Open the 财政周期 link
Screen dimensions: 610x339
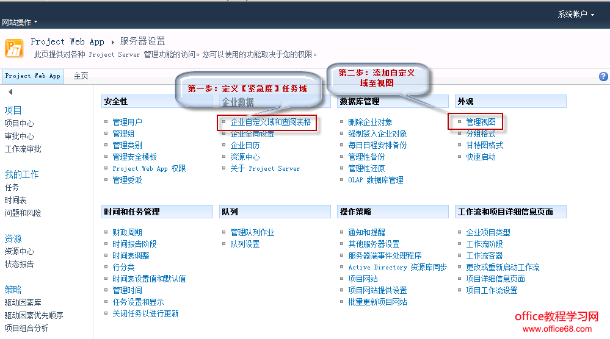(x=127, y=232)
